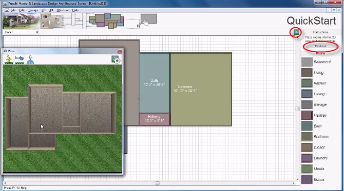Screen dimensions: 344x191
Task: Click the Continue button
Action: point(320,46)
